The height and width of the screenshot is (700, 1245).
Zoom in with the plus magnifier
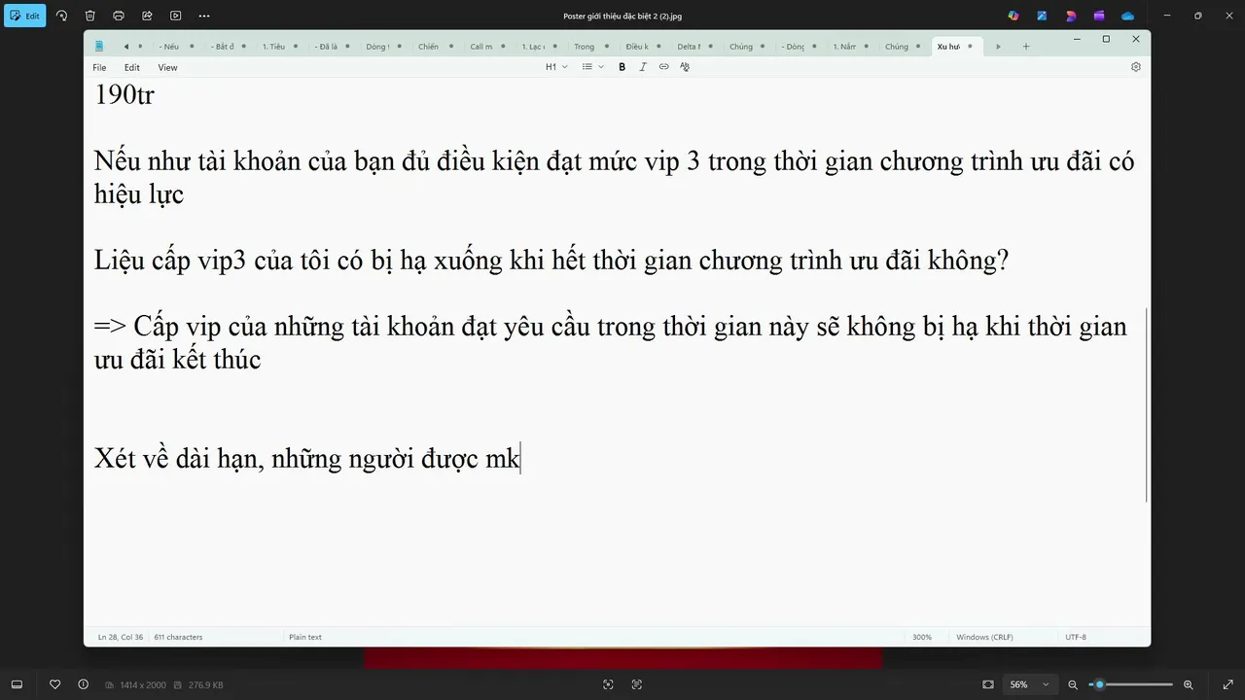[1188, 684]
